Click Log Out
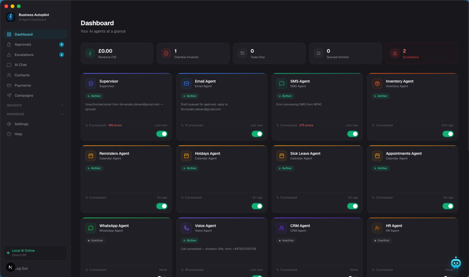The width and height of the screenshot is (469, 277). pos(21,269)
